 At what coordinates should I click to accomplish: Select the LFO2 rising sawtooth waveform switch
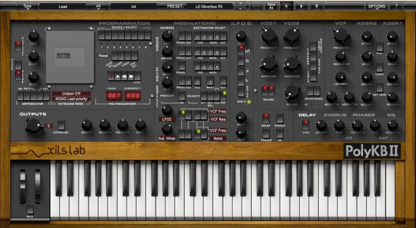(x=241, y=71)
